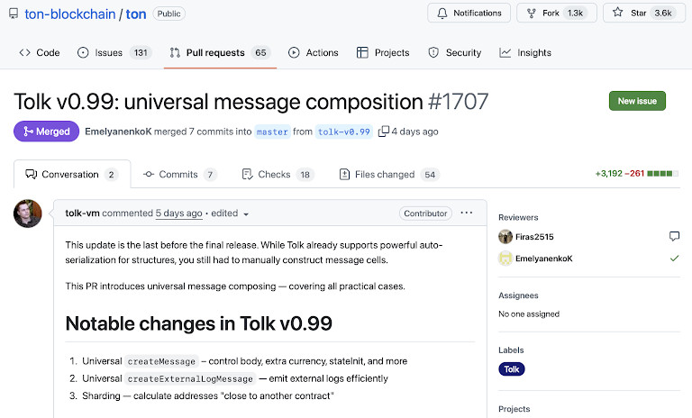The width and height of the screenshot is (692, 418).
Task: Click the diffstat colored blocks indicator
Action: 662,173
